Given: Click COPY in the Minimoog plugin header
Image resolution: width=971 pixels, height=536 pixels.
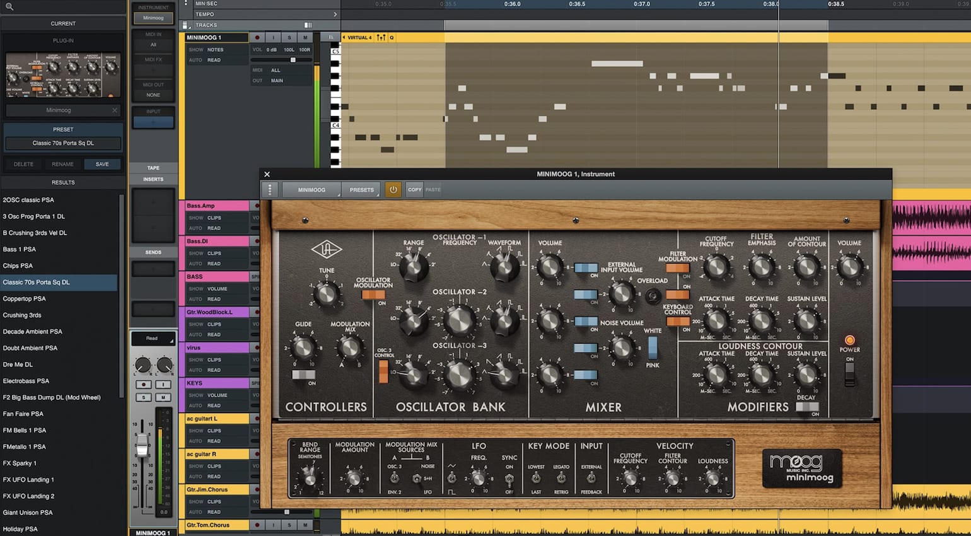Looking at the screenshot, I should click(414, 189).
